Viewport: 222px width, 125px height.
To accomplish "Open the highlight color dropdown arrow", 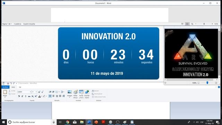I will tap(46, 96).
